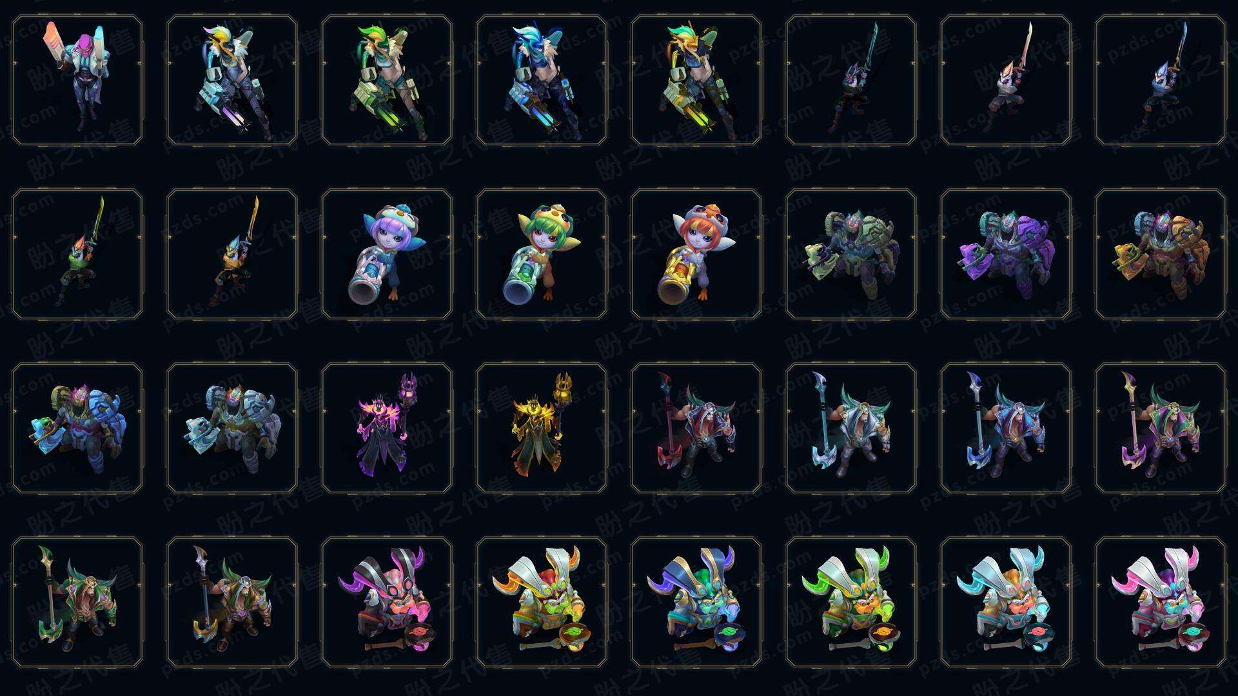Choose the horned warrior with purple halberd
The width and height of the screenshot is (1238, 696).
pyautogui.click(x=1161, y=428)
